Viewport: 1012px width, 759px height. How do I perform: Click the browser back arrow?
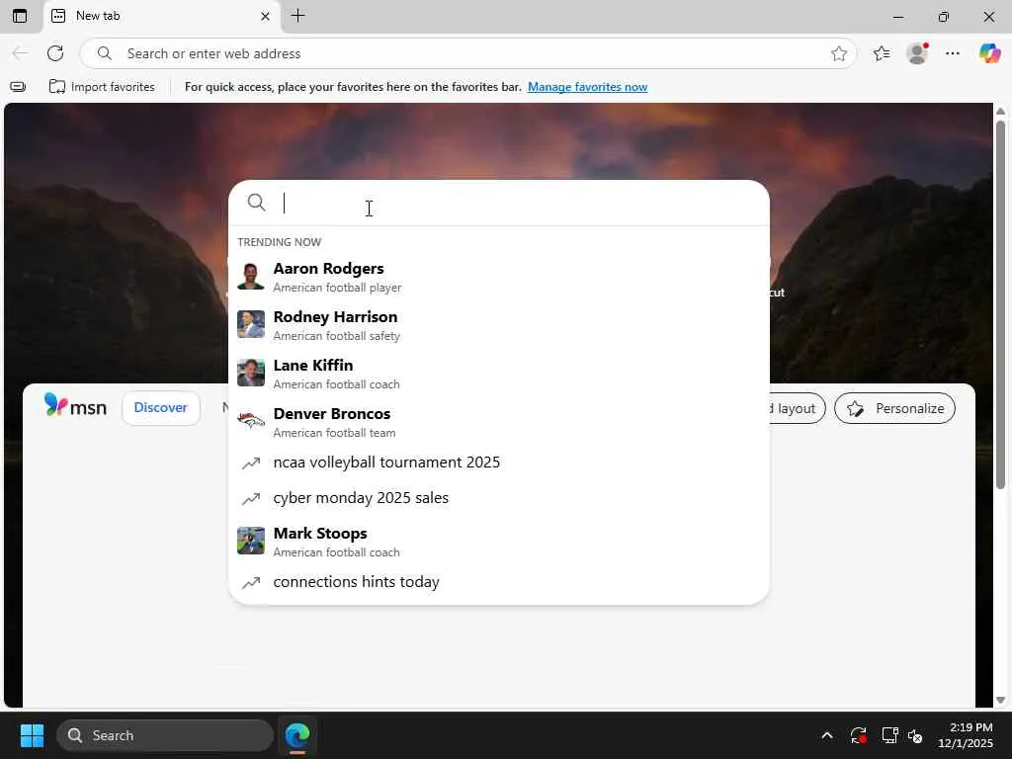point(20,53)
